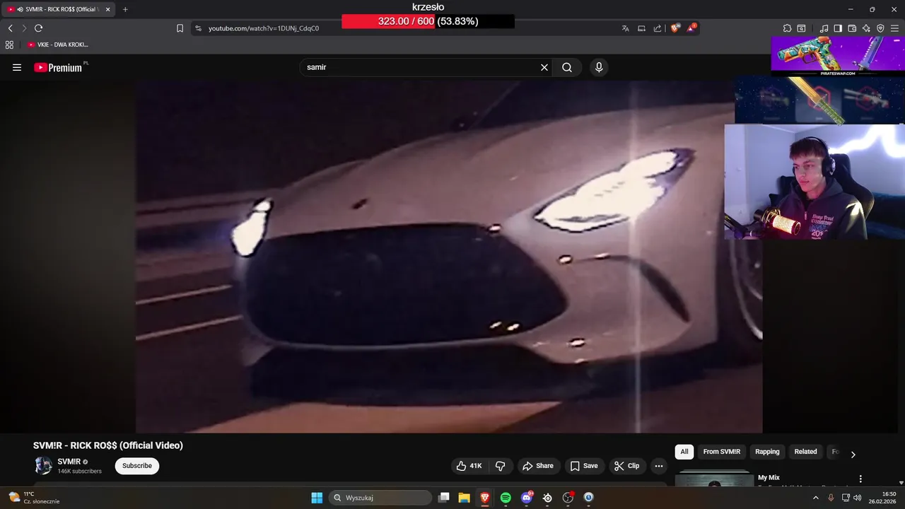The width and height of the screenshot is (905, 509).
Task: Open SVM!R channel avatar
Action: [43, 466]
